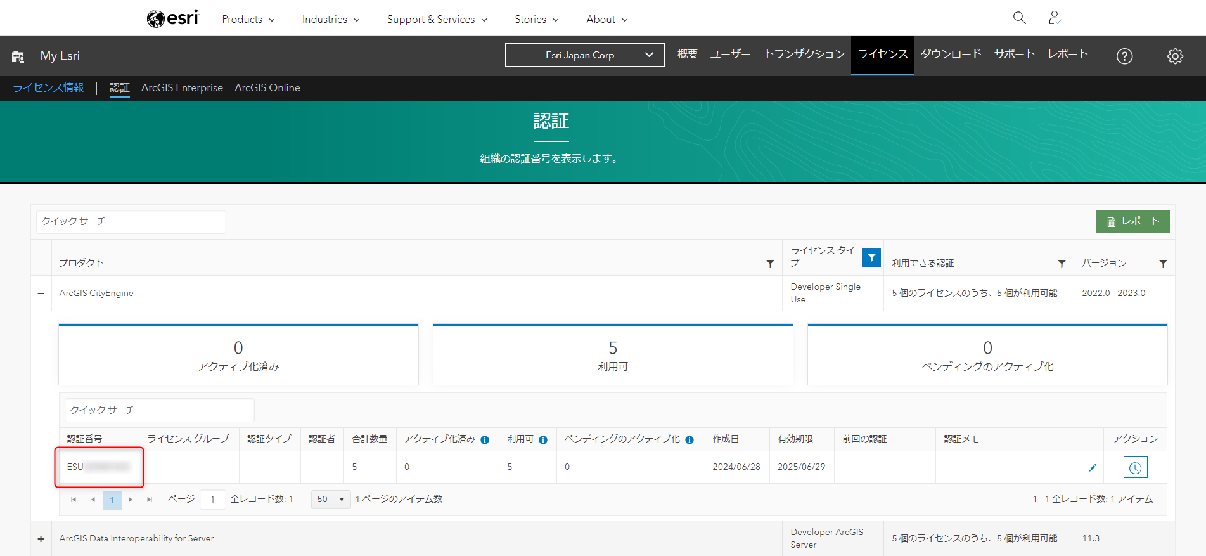Open items per page dropdown showing 50
Screen dimensions: 1206x556
coord(331,500)
